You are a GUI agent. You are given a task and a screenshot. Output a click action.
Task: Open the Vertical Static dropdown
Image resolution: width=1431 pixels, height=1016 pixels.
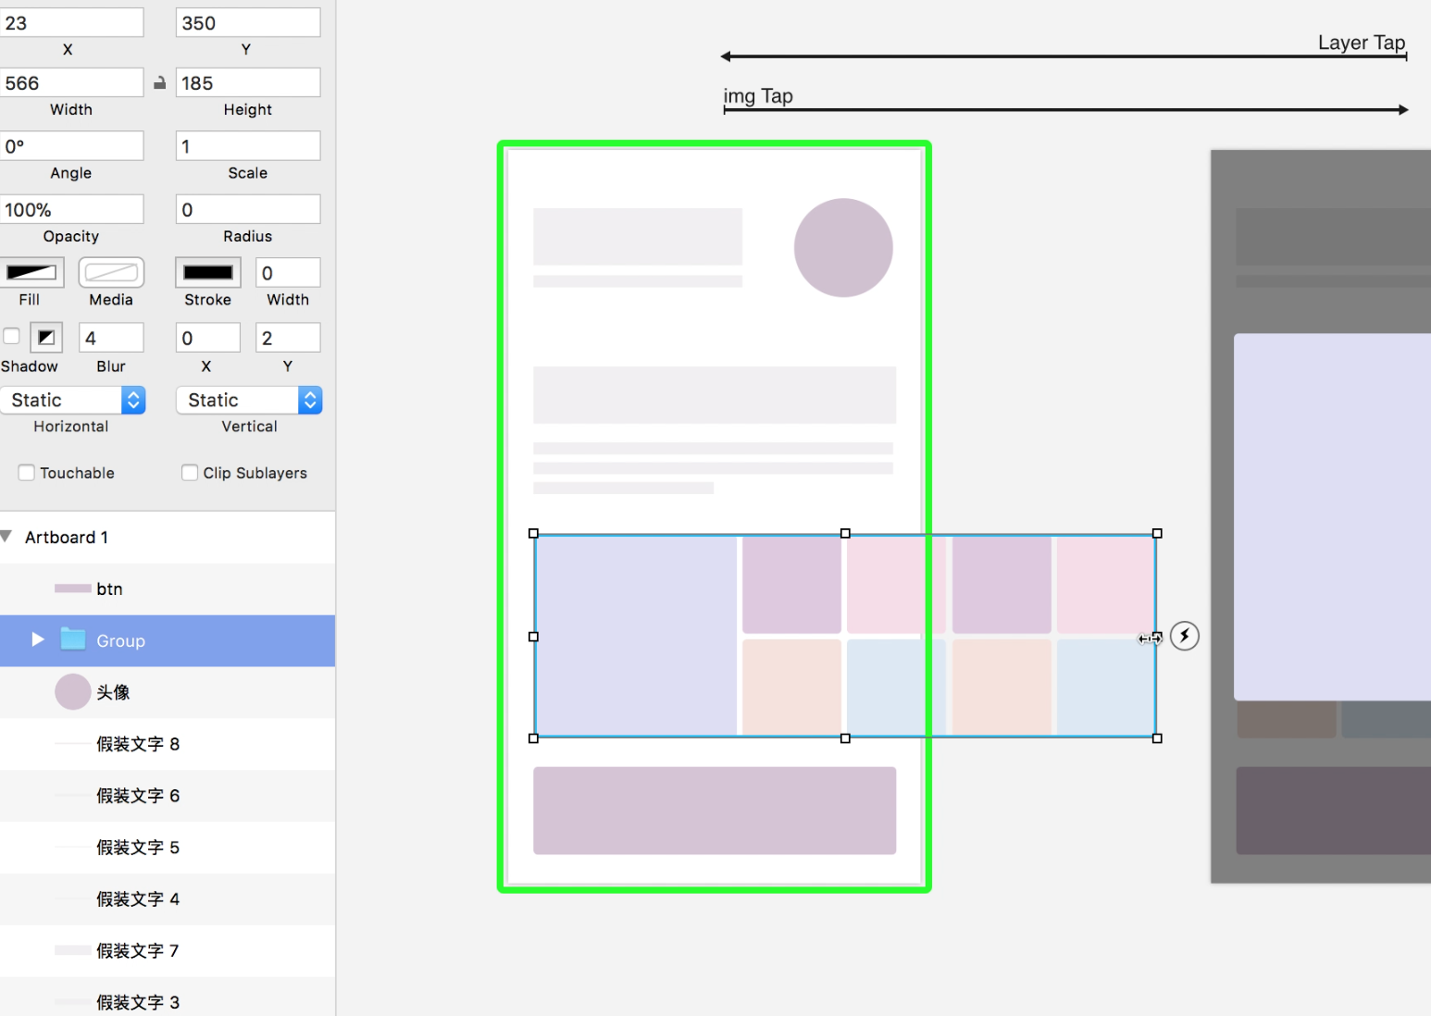[249, 400]
